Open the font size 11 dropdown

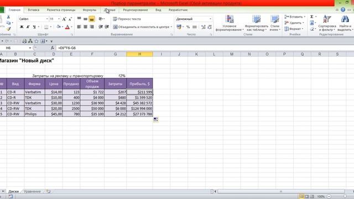pos(59,19)
